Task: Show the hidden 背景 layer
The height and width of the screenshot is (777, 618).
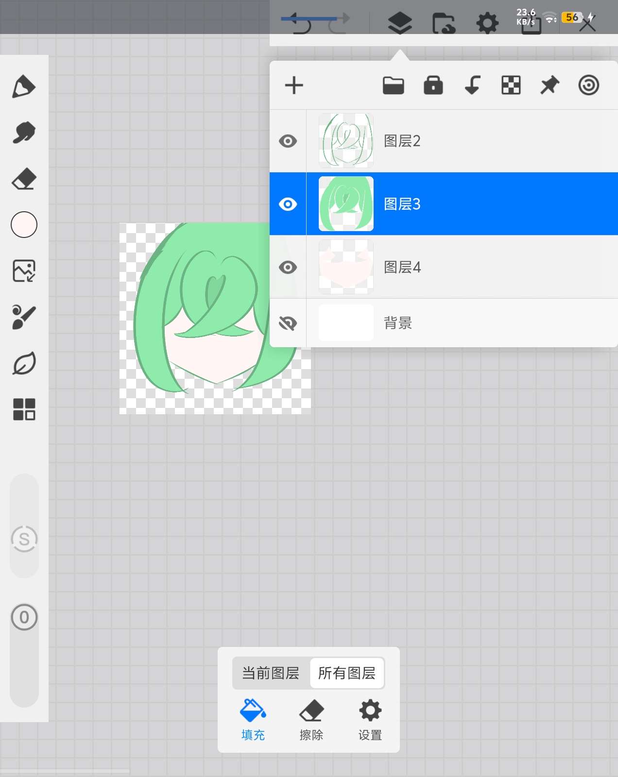Action: pos(288,323)
